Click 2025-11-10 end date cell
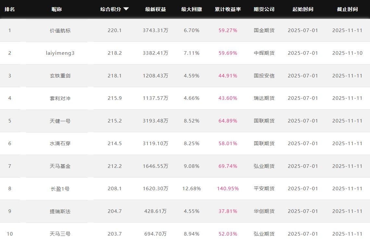370x245 pixels. [347, 53]
